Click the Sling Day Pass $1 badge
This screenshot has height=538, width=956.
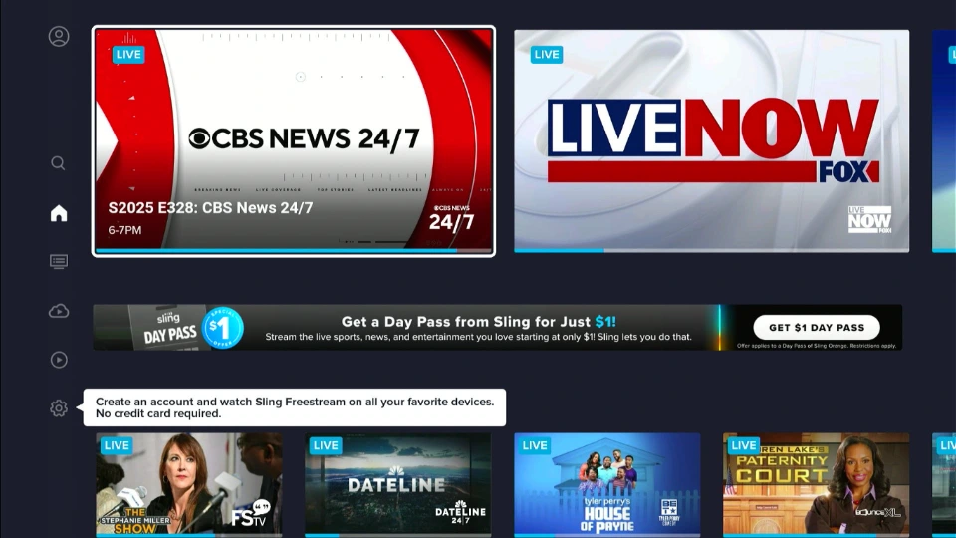pos(222,328)
